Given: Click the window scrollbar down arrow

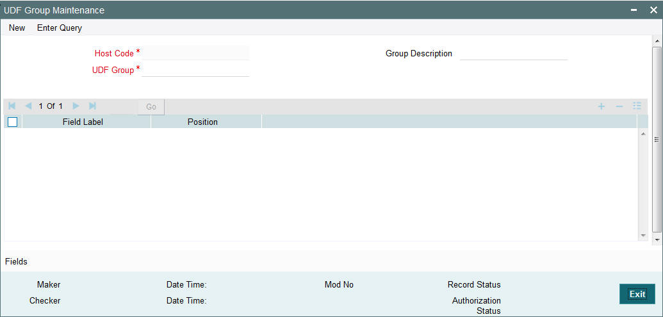Looking at the screenshot, I should pyautogui.click(x=657, y=240).
